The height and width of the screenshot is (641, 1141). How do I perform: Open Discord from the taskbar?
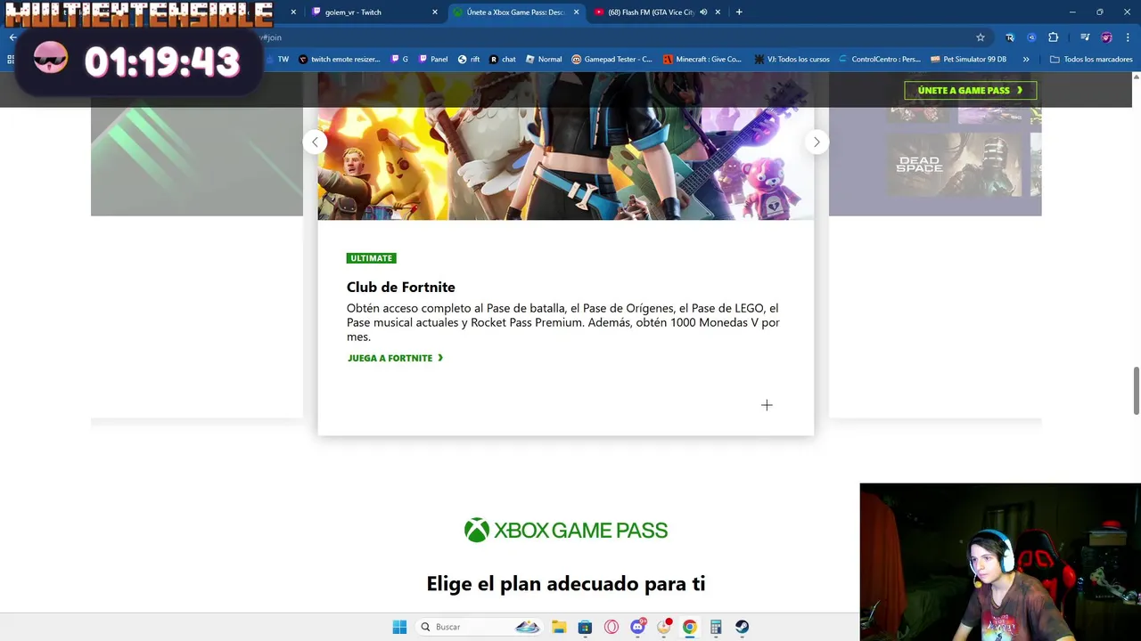coord(637,627)
